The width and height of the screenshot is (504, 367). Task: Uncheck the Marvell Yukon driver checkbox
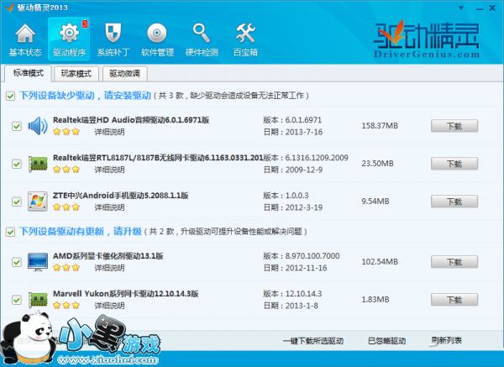[x=17, y=300]
